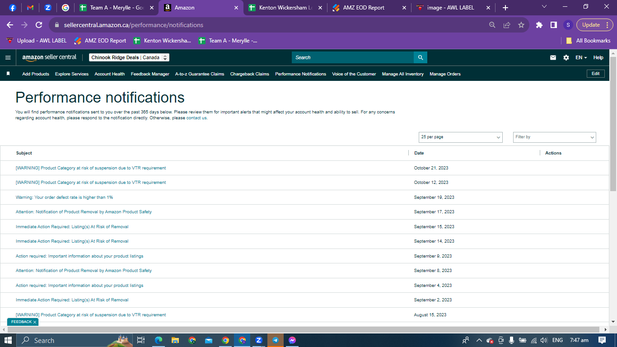
Task: Close the Amazon tab
Action: pos(236,8)
